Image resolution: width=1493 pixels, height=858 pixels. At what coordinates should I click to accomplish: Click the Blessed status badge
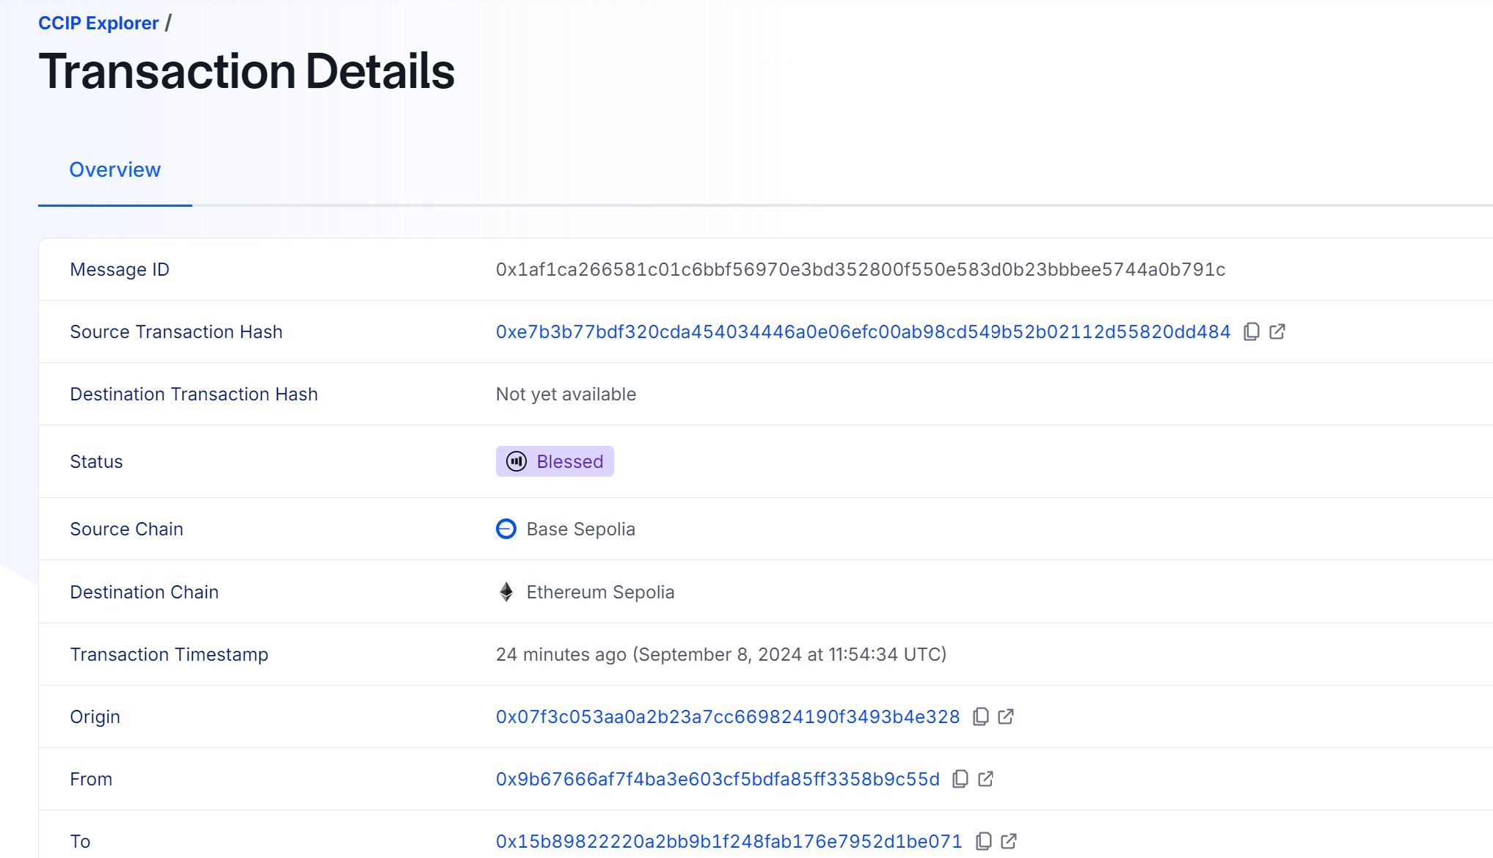555,461
